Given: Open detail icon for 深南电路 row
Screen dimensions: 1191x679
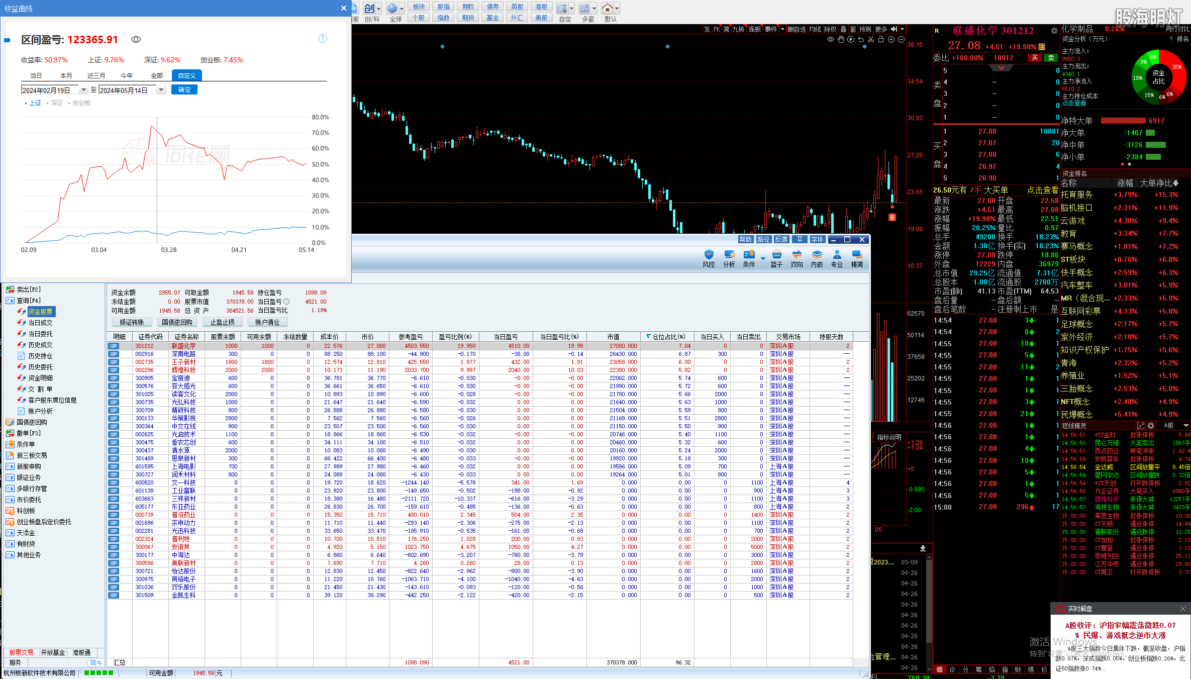Looking at the screenshot, I should point(114,354).
